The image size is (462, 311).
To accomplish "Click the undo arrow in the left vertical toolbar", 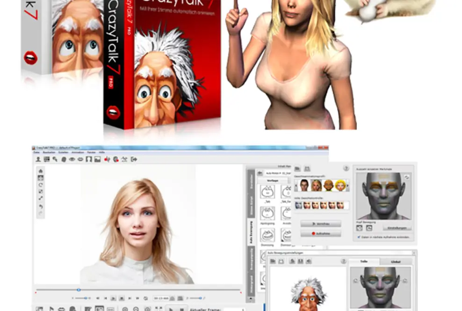I will 41,207.
